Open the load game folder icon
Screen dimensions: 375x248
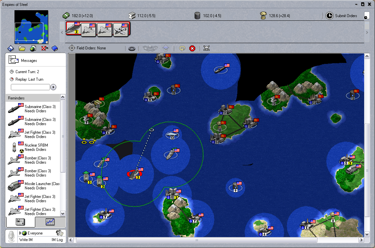point(22,48)
